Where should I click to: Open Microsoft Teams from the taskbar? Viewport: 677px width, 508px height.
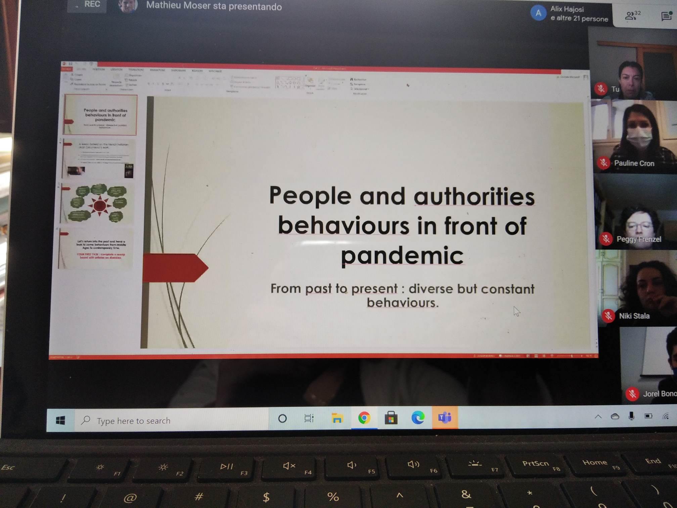pos(445,418)
